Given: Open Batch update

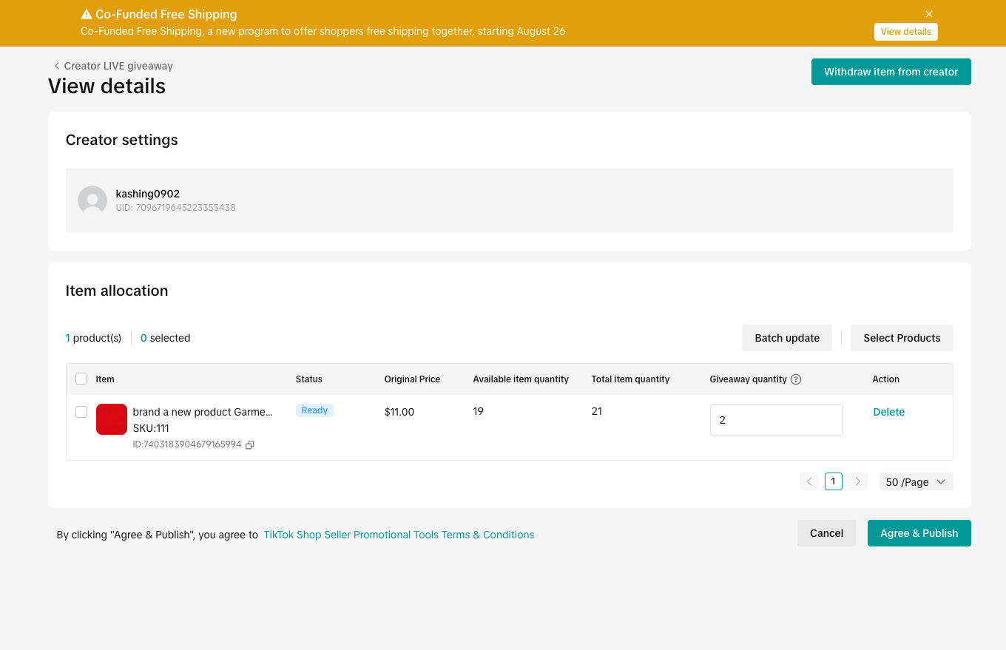Looking at the screenshot, I should point(786,338).
